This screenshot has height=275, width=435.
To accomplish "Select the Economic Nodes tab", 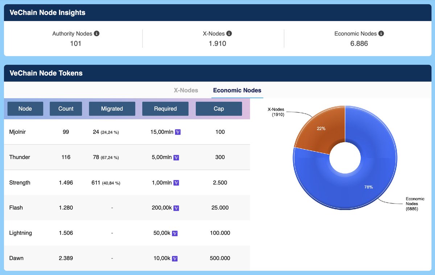I will tap(237, 90).
